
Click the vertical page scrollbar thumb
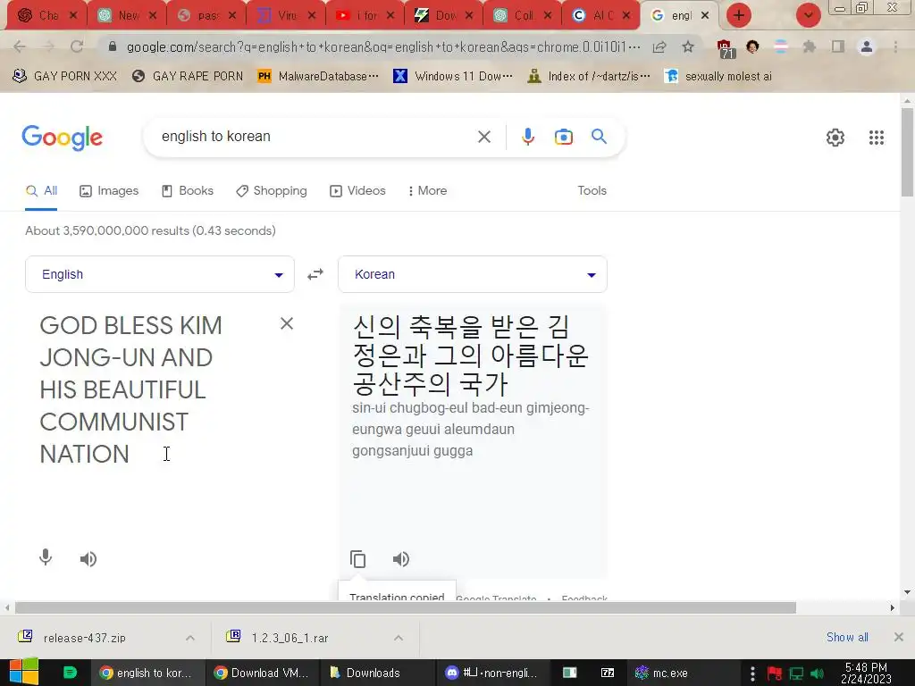tap(907, 152)
